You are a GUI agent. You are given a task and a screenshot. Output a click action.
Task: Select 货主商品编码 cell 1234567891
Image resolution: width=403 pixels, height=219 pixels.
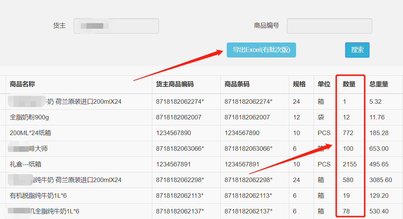(174, 164)
